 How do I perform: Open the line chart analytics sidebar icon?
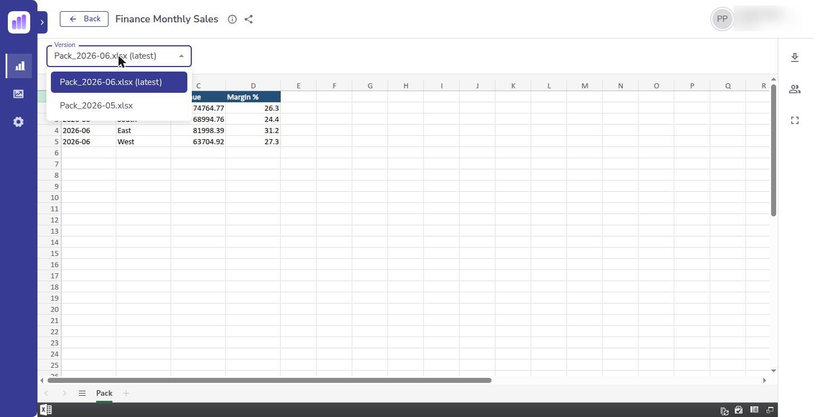click(x=18, y=94)
